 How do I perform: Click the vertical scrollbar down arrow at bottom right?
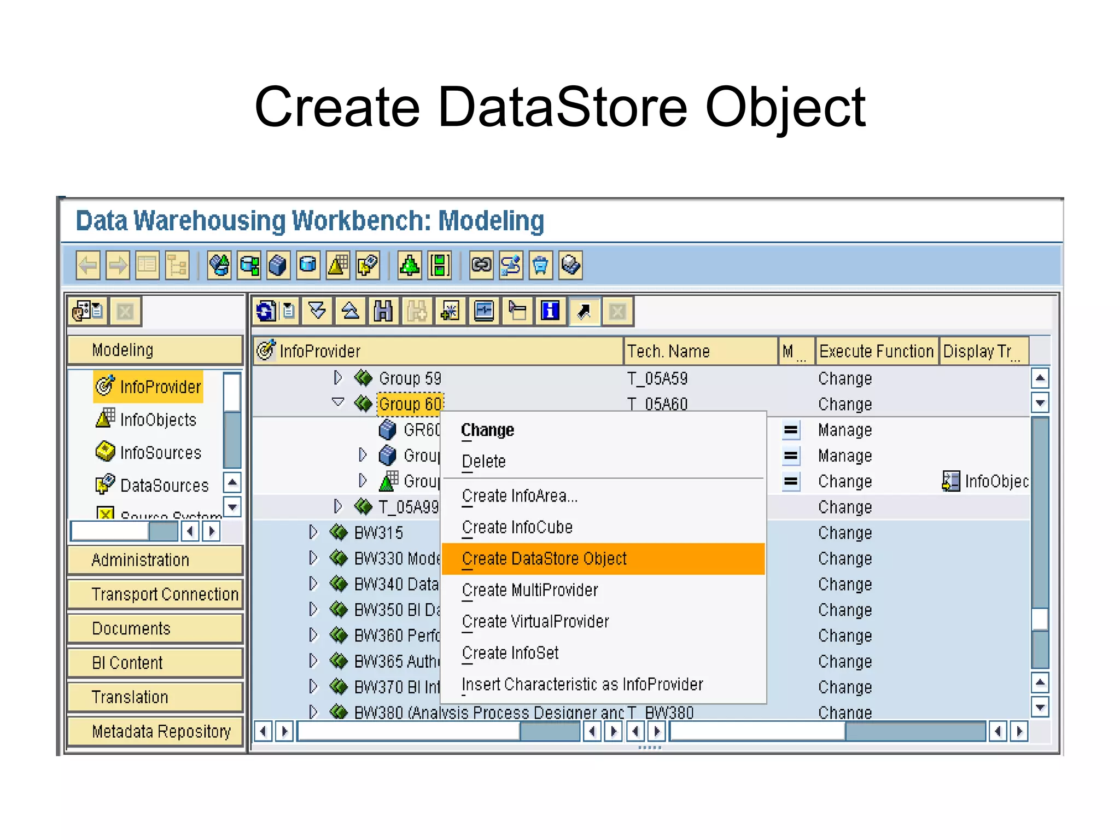[1040, 707]
